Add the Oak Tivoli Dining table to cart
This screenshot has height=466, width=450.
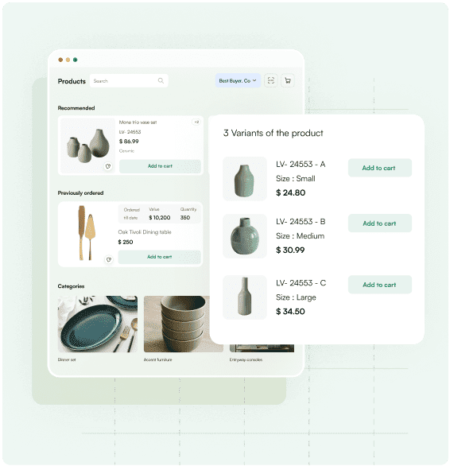159,257
